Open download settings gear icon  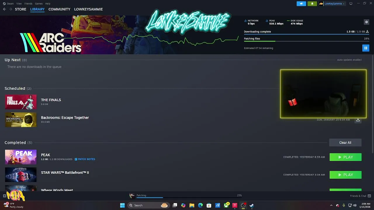point(366,22)
